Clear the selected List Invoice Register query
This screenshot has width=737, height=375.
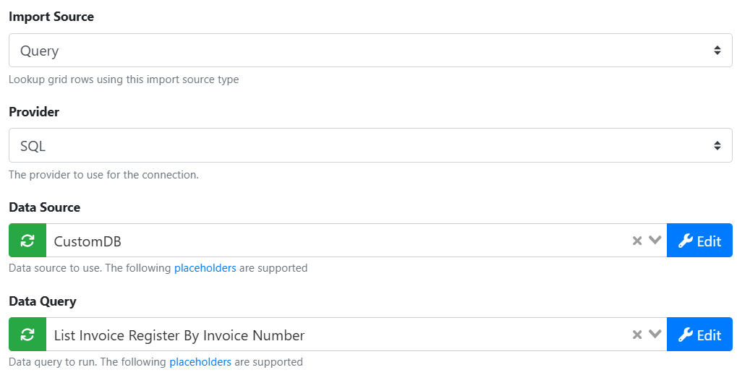637,335
